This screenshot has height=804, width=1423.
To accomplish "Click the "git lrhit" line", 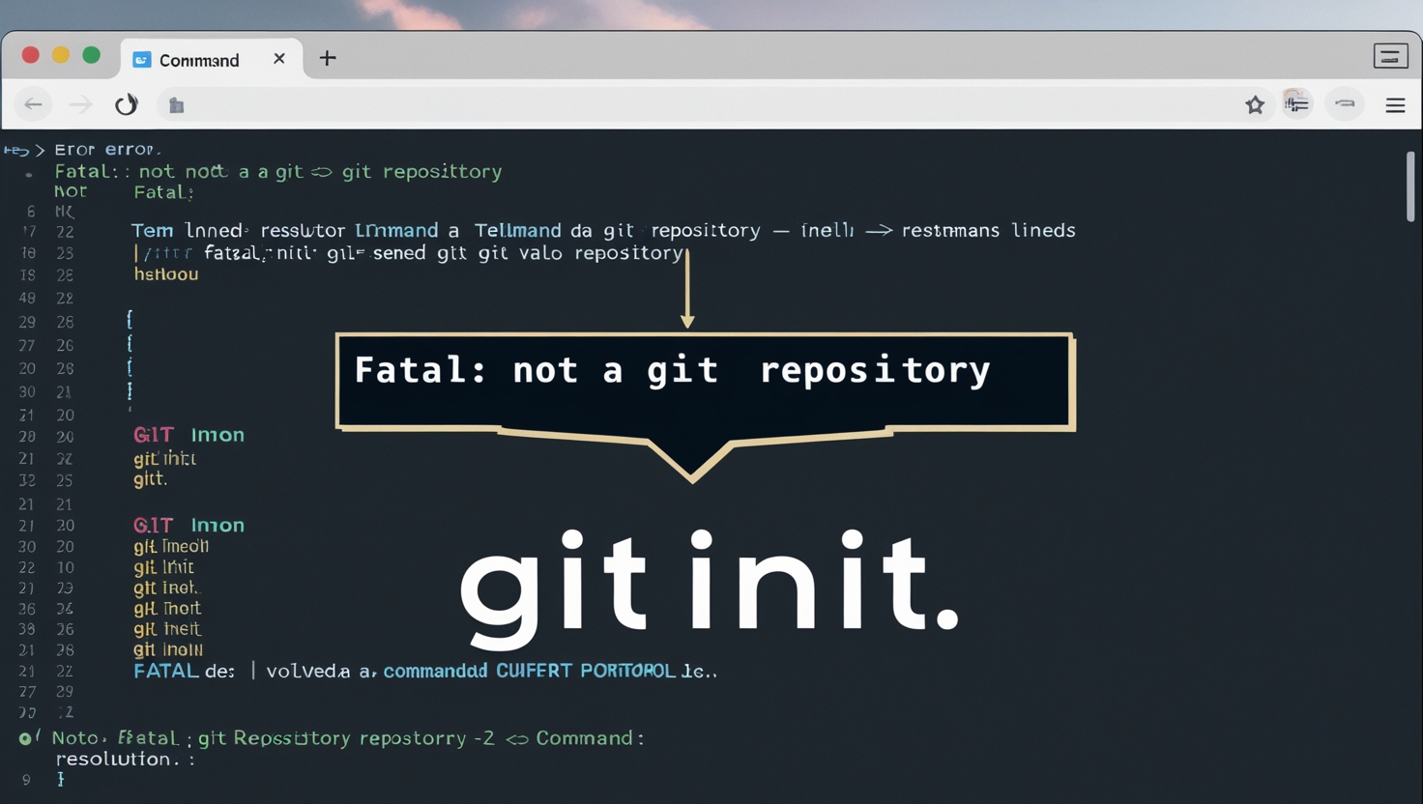I will [163, 567].
